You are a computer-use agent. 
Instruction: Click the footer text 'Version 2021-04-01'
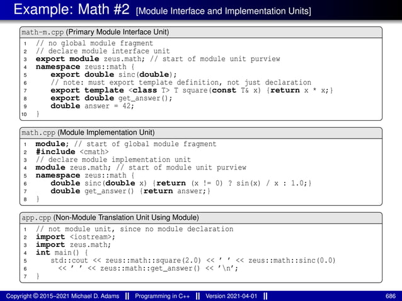pos(231,297)
